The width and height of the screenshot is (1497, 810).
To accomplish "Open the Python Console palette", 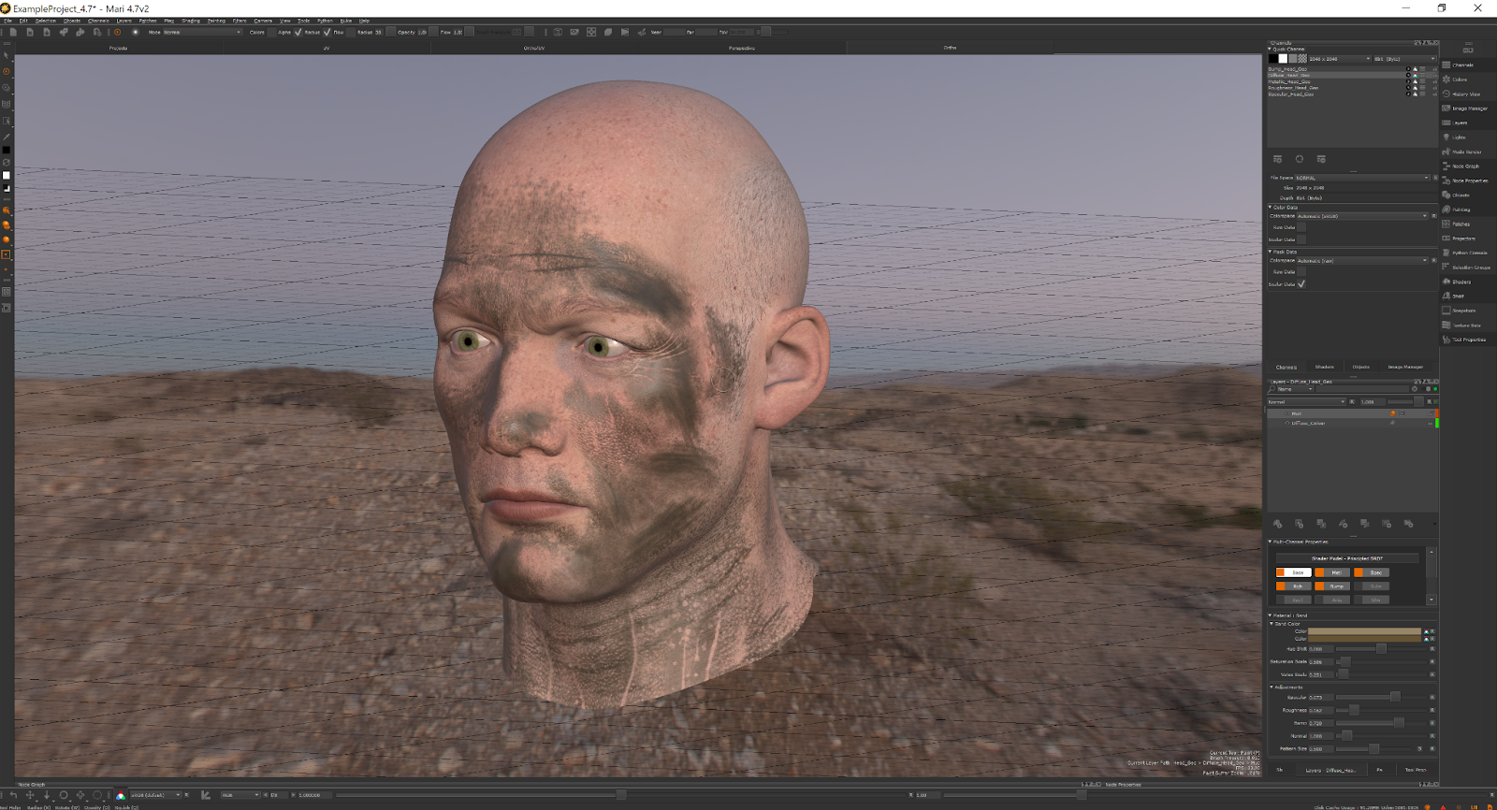I will pos(1468,253).
